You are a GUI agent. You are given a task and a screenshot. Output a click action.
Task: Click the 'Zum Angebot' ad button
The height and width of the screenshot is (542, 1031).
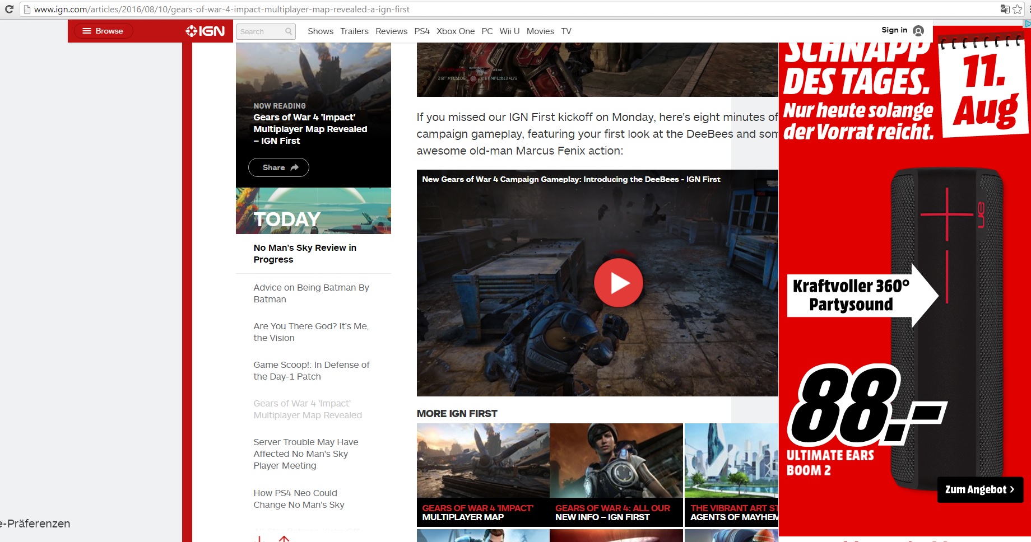click(x=980, y=490)
